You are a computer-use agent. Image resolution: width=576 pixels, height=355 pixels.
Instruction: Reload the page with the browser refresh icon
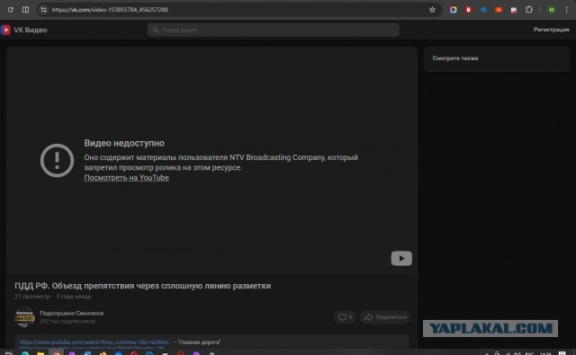10,10
